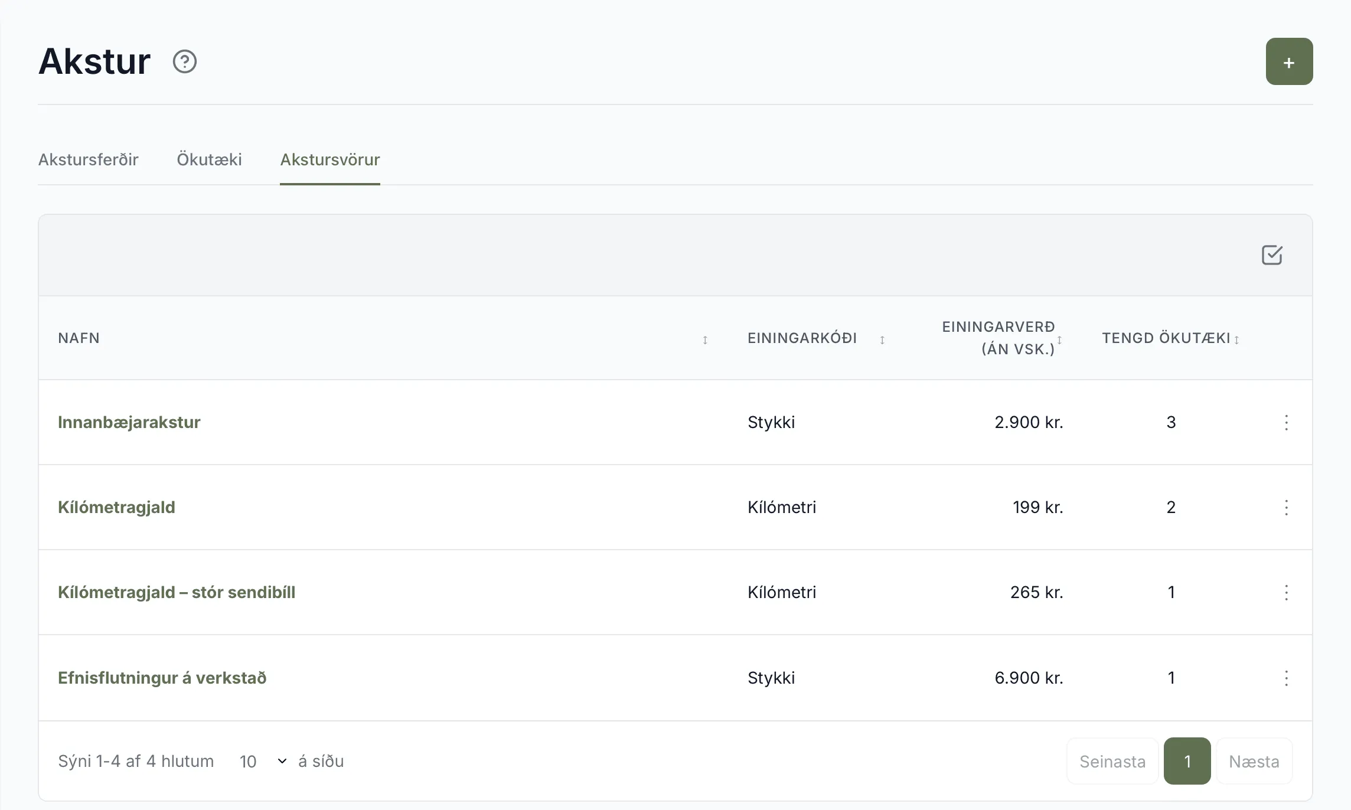Viewport: 1351px width, 810px height.
Task: Click the TENGD ÖKUTÆKI column header
Action: 1166,338
